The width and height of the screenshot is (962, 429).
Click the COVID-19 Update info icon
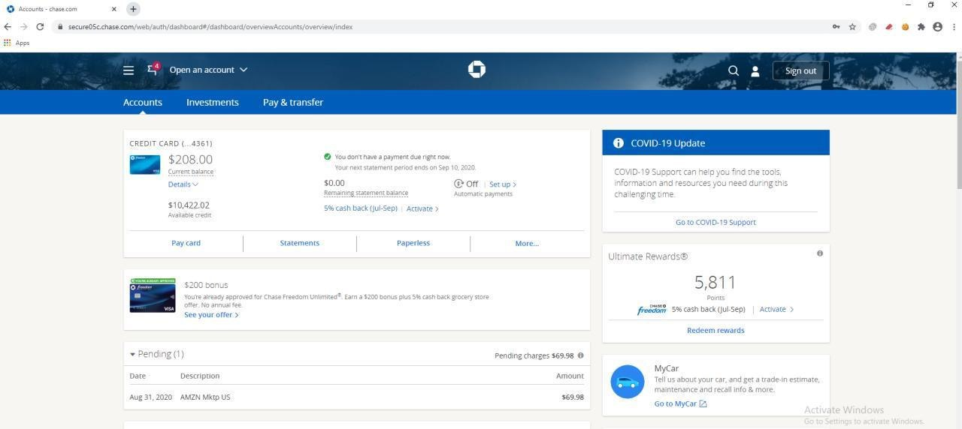(619, 142)
